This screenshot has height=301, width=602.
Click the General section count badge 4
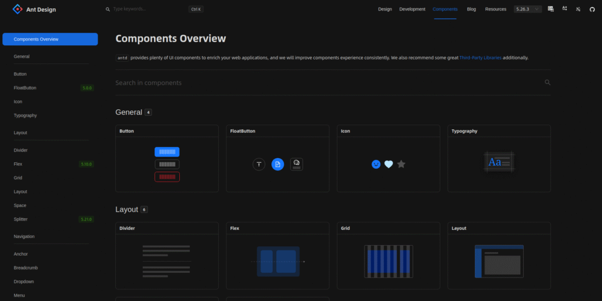tap(148, 112)
